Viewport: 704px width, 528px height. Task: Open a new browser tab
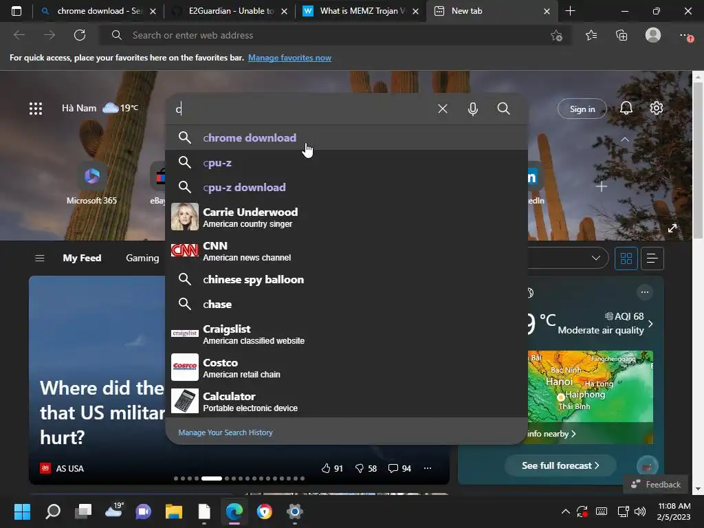(x=570, y=11)
